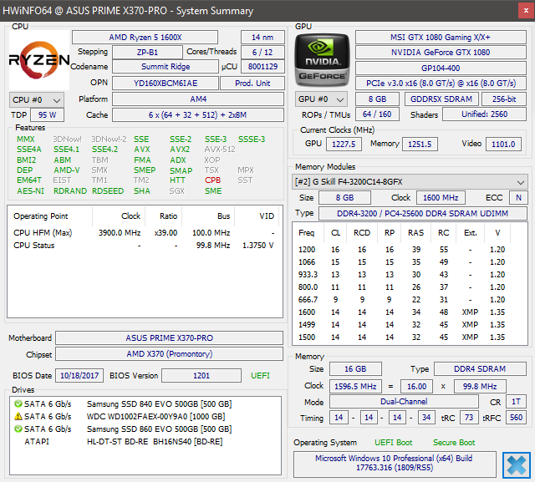535x482 pixels.
Task: Click the ASUS PRIME X370-PRO motherboard field
Action: coord(169,337)
